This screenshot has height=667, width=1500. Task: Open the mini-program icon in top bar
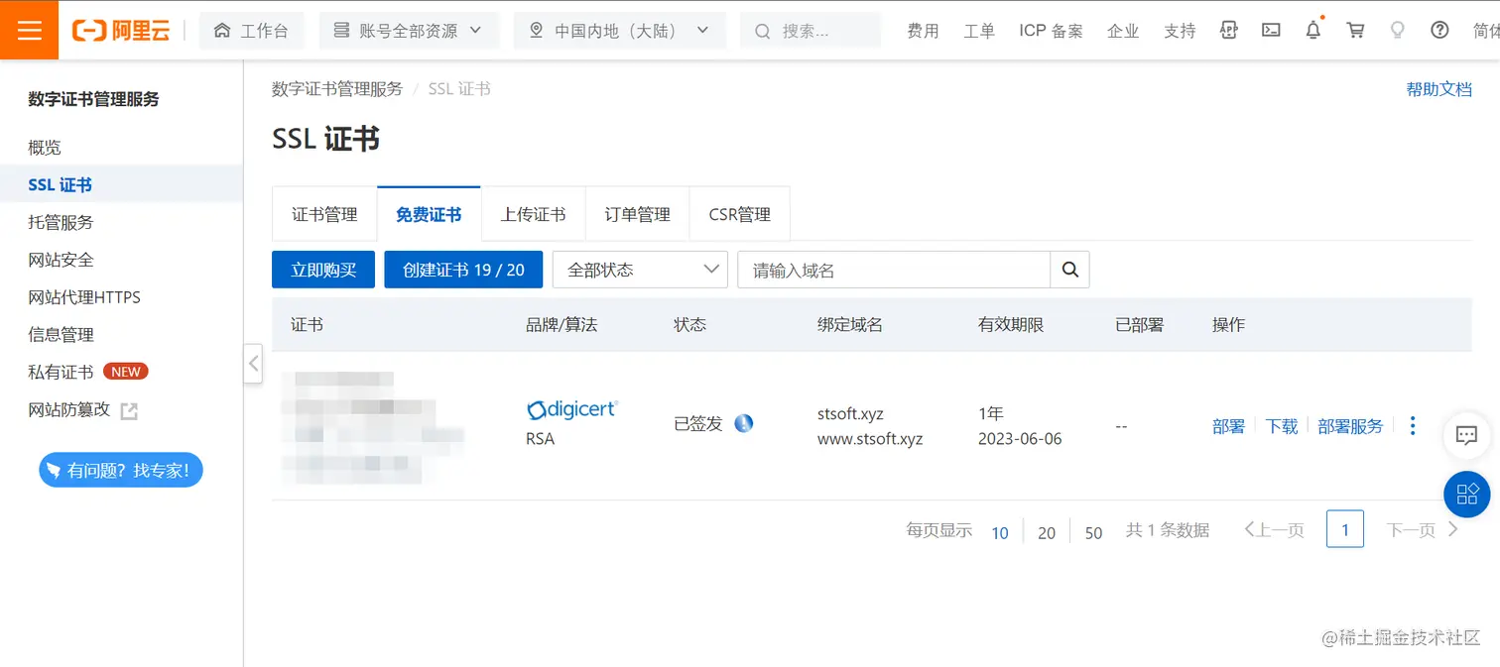[1229, 31]
